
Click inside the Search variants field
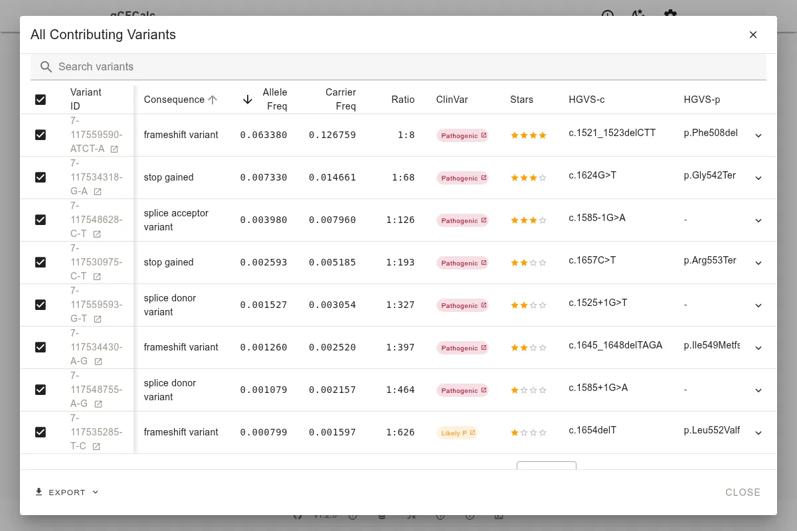click(199, 67)
